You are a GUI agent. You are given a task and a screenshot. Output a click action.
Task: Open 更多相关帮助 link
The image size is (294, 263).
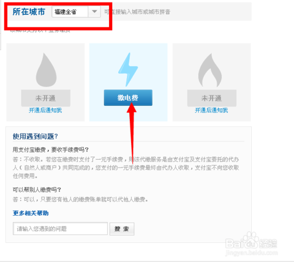click(x=31, y=213)
